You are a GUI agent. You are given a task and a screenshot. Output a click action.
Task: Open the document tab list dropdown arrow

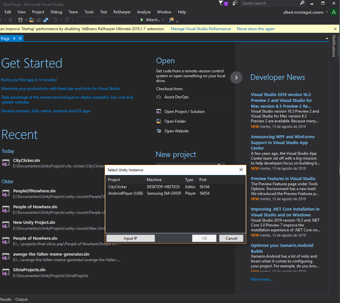point(327,39)
